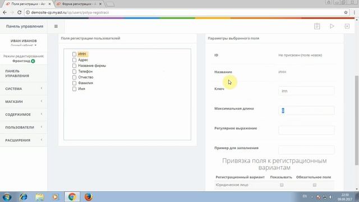Check the Адрес field checkbox
Image resolution: width=359 pixels, height=202 pixels.
[74, 60]
